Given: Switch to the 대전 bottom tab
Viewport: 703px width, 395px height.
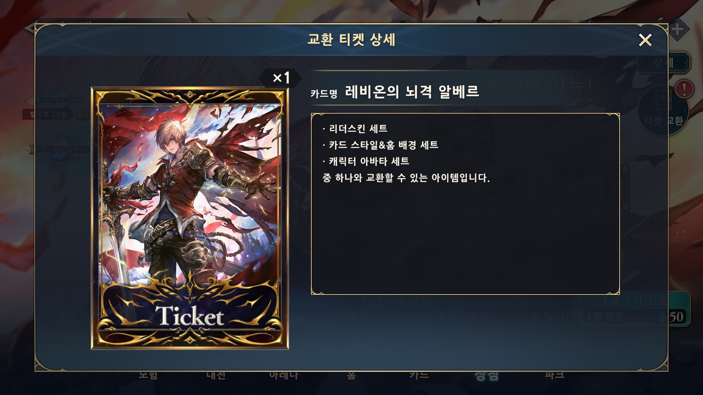Looking at the screenshot, I should coord(216,376).
